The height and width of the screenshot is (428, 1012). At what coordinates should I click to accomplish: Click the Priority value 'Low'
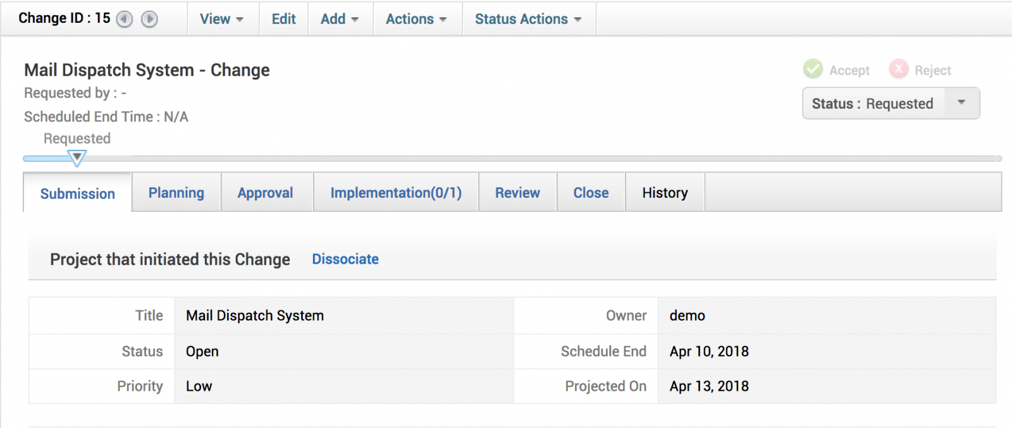199,386
